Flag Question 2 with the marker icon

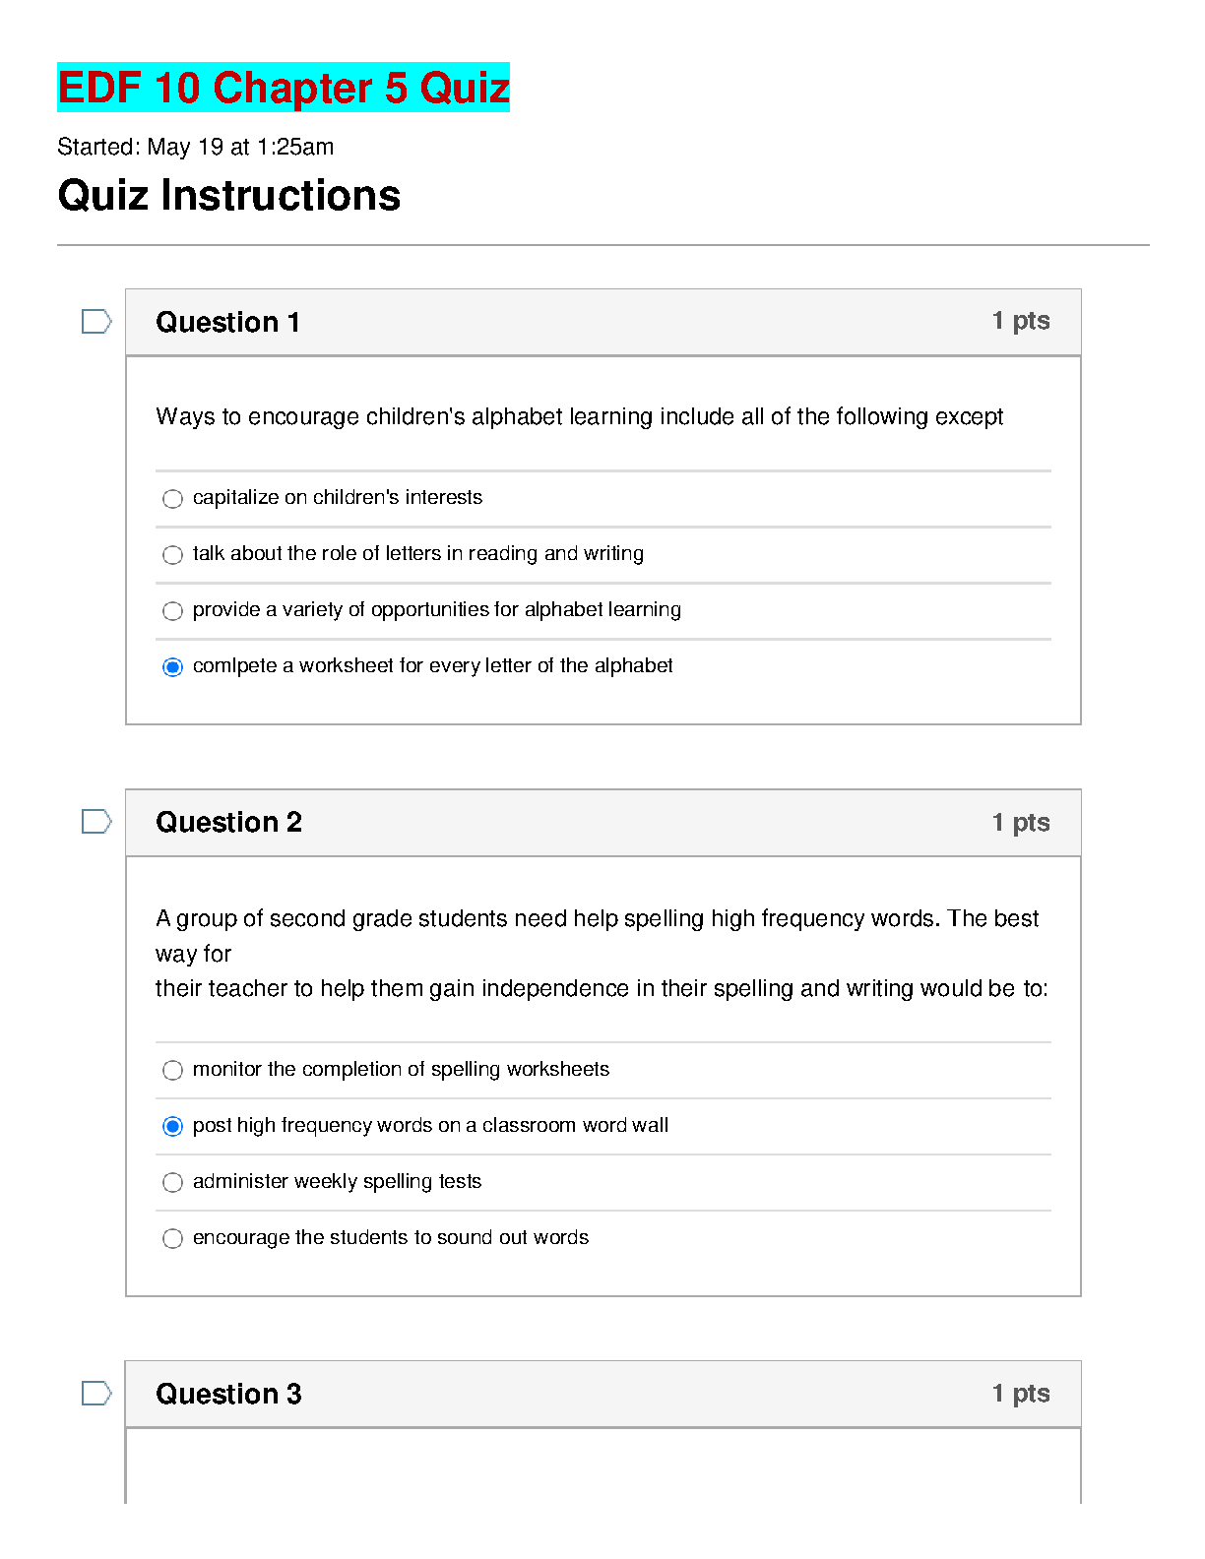click(95, 822)
